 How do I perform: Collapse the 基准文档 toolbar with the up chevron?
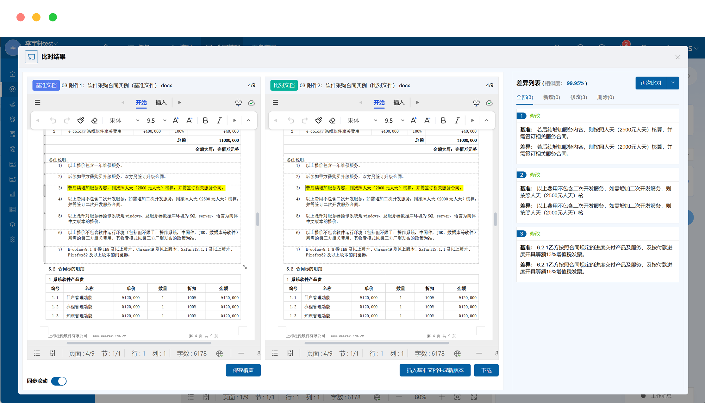[248, 120]
